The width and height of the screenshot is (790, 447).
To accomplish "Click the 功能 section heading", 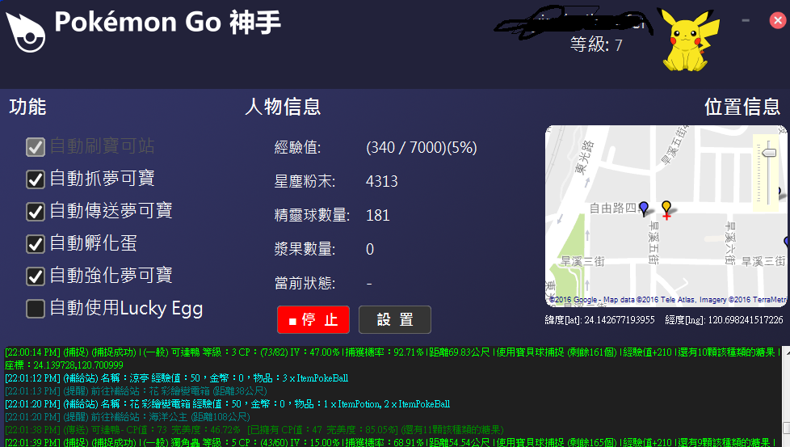I will tap(27, 107).
